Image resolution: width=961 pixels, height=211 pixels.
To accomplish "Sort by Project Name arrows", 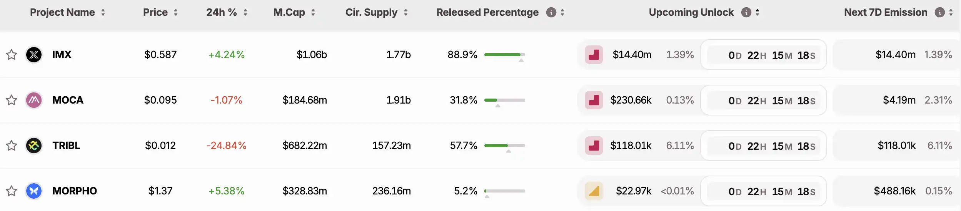I will [x=103, y=12].
